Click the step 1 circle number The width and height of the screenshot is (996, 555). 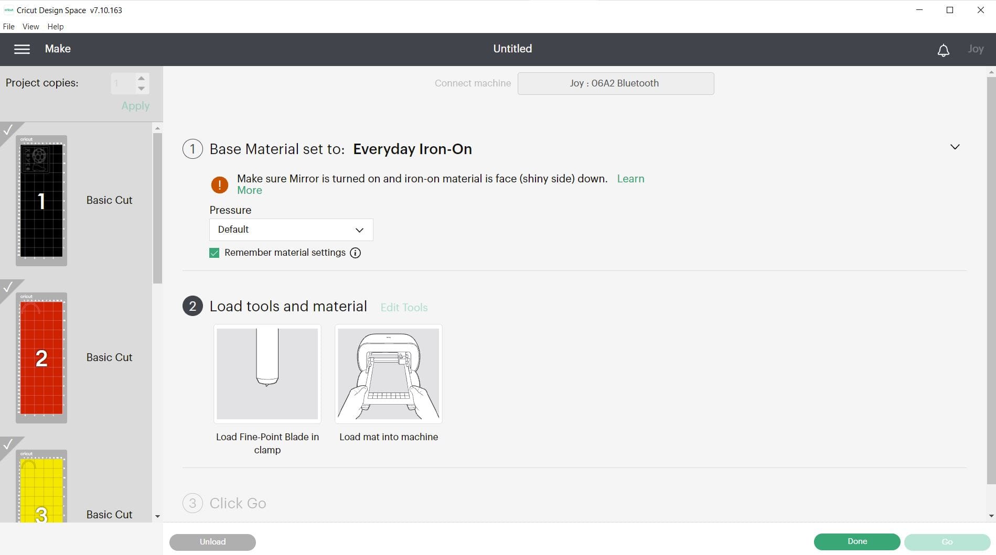click(192, 149)
